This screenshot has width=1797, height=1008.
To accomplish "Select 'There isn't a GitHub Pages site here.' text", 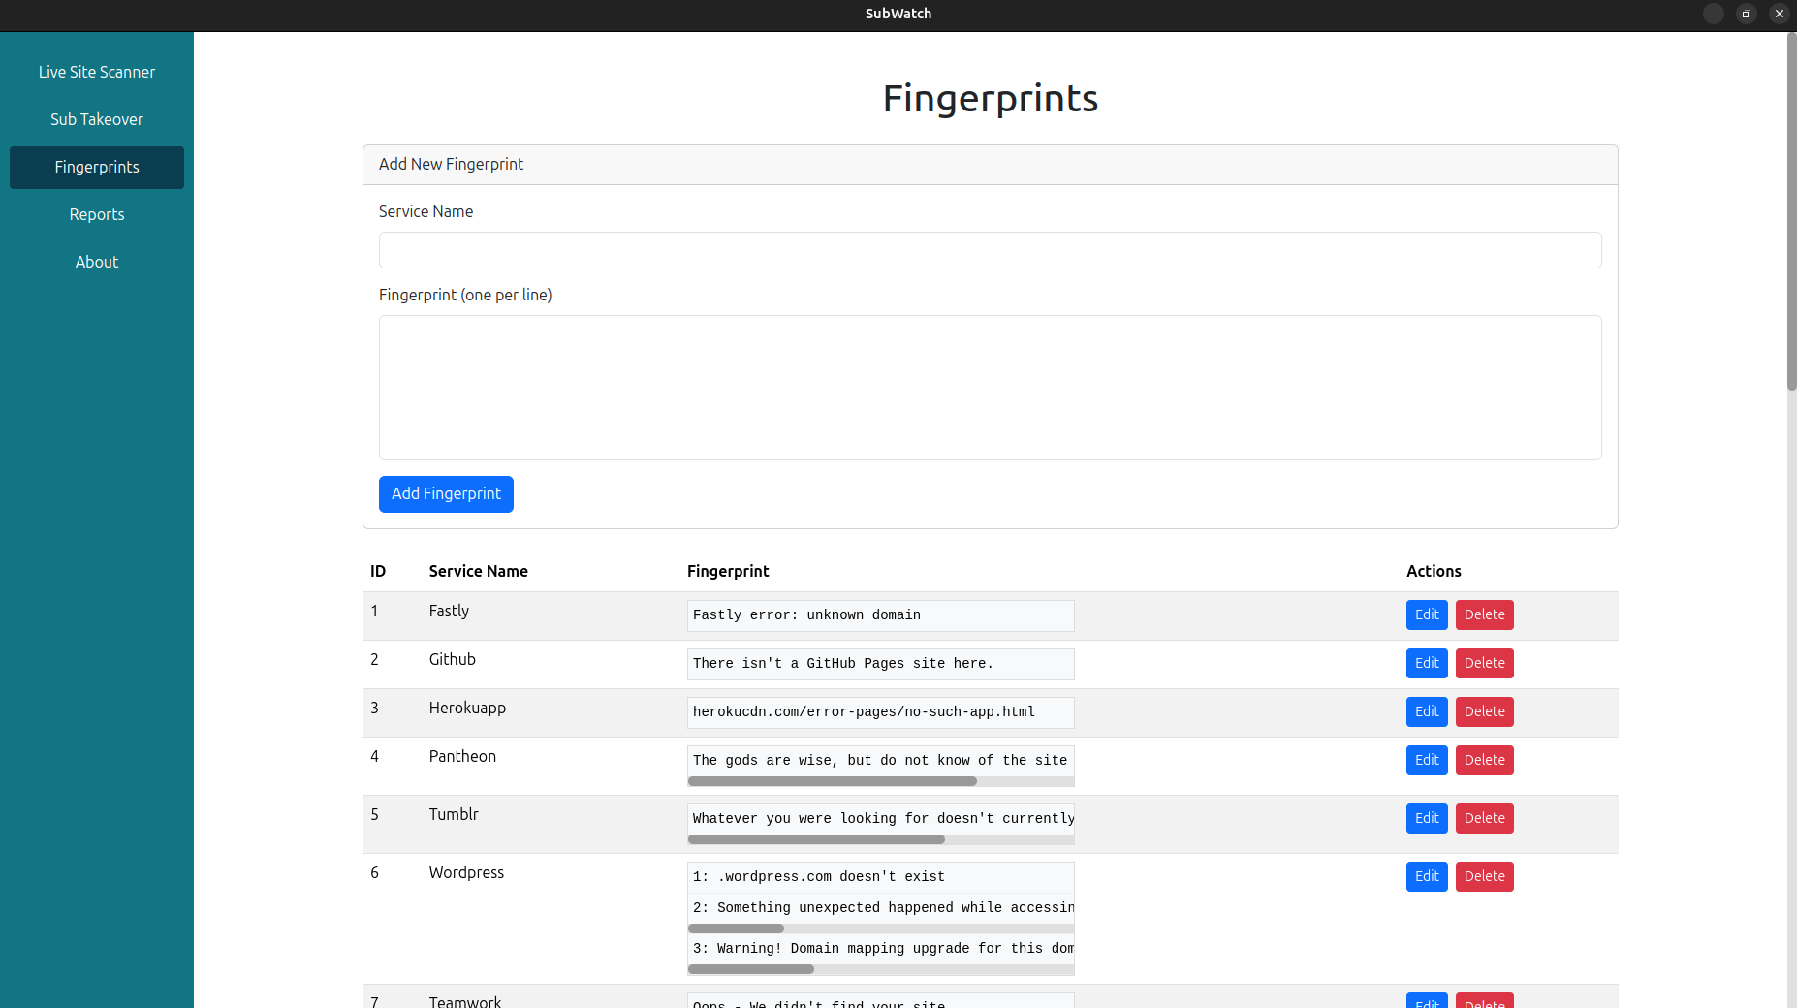I will point(843,663).
